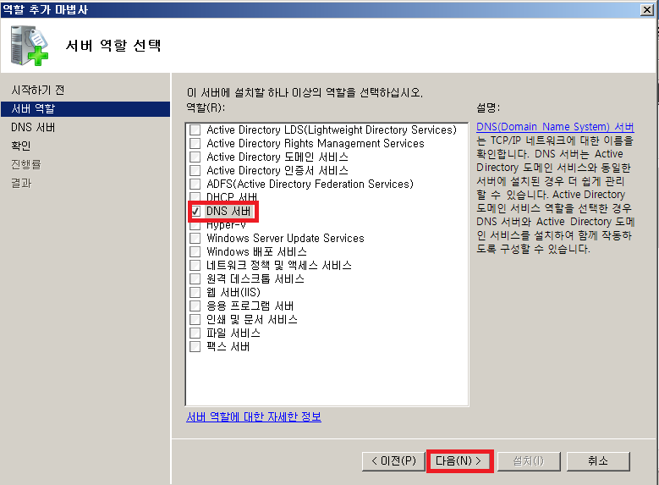This screenshot has width=659, height=485.
Task: Click the 역할(R): label
Action: pos(206,107)
